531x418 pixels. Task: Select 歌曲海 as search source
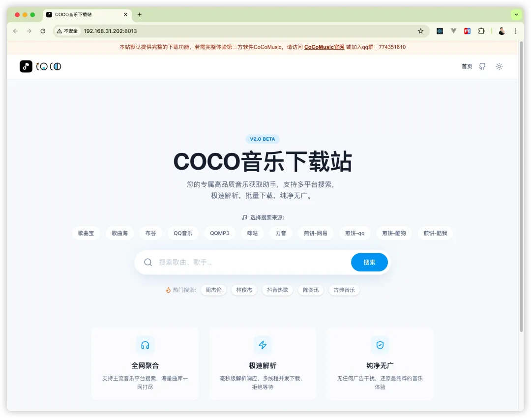coord(120,233)
